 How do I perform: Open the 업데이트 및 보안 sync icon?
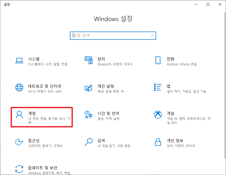click(x=19, y=169)
